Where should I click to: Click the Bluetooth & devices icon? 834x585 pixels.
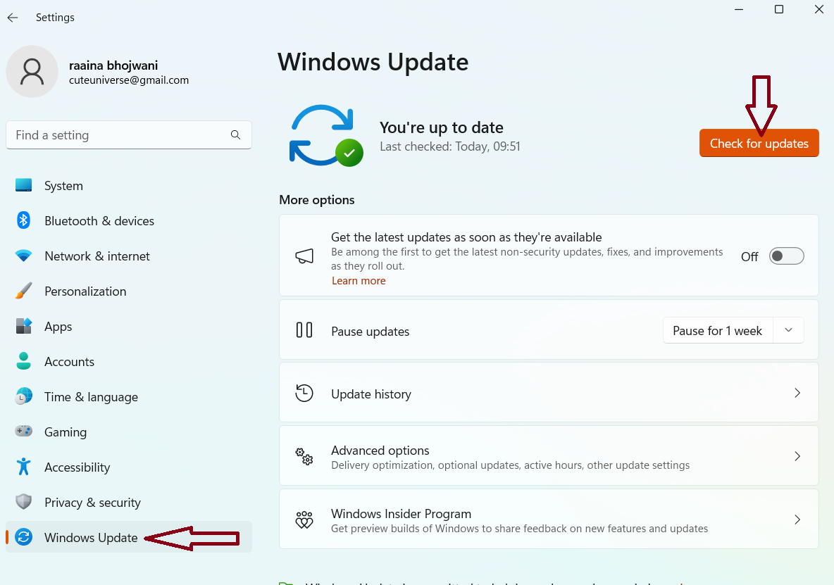(x=24, y=221)
